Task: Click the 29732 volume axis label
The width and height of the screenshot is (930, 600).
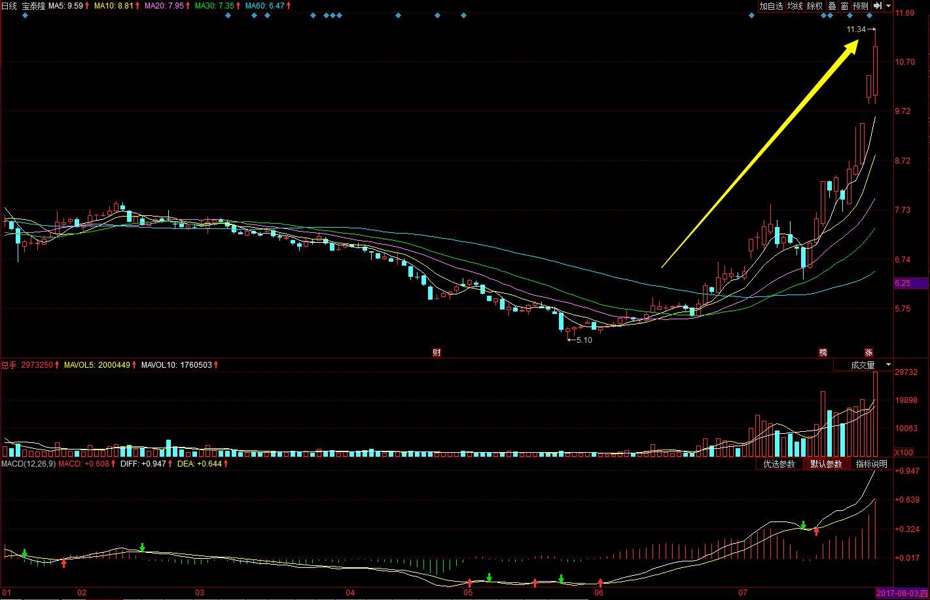Action: pos(906,372)
